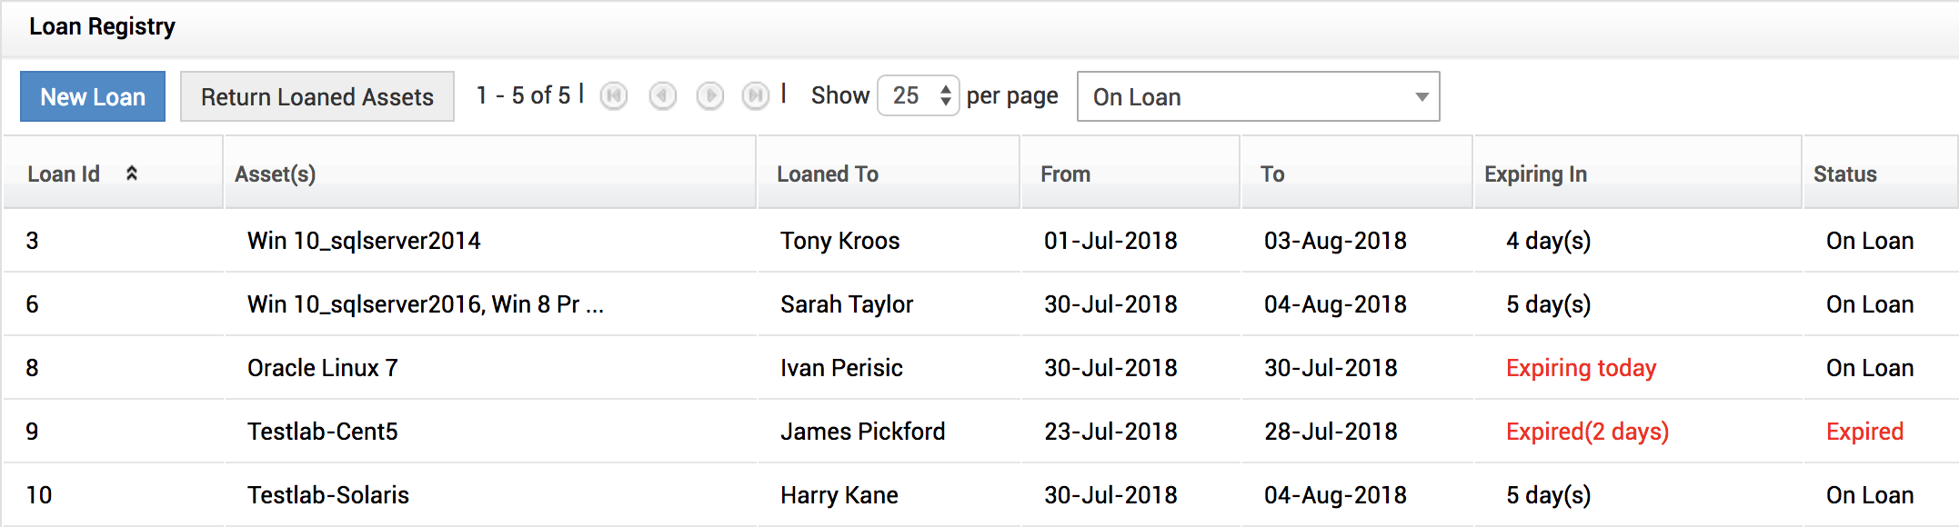Click the next page arrow icon
The height and width of the screenshot is (527, 1959).
coord(709,95)
